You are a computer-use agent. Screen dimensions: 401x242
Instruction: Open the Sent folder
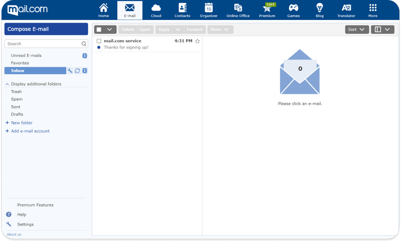[x=16, y=107]
